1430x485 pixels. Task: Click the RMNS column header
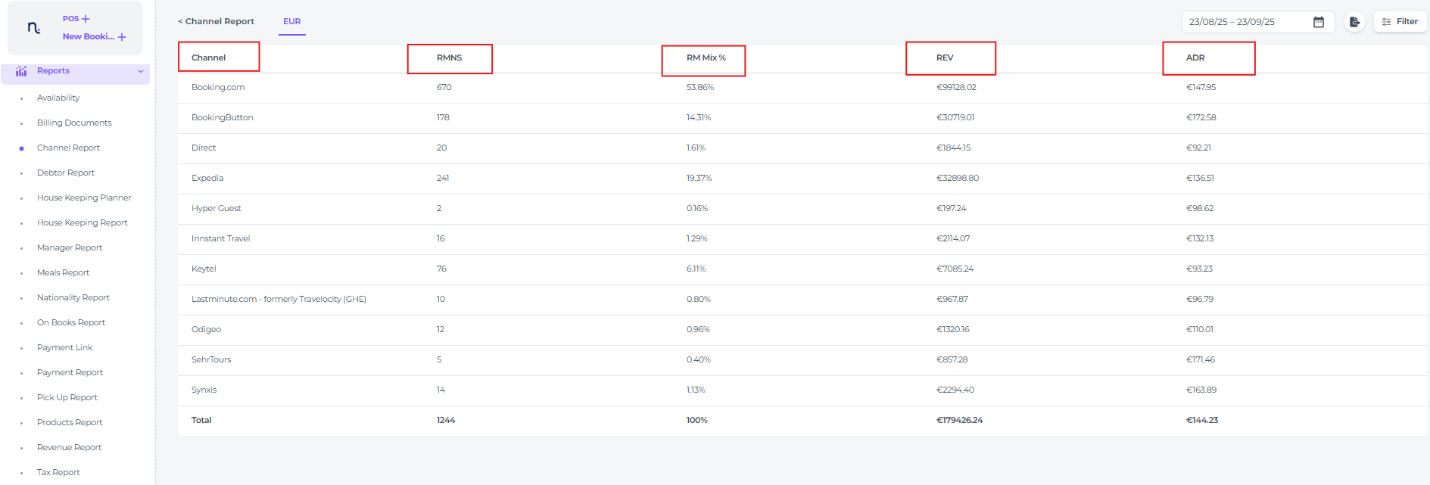tap(449, 58)
